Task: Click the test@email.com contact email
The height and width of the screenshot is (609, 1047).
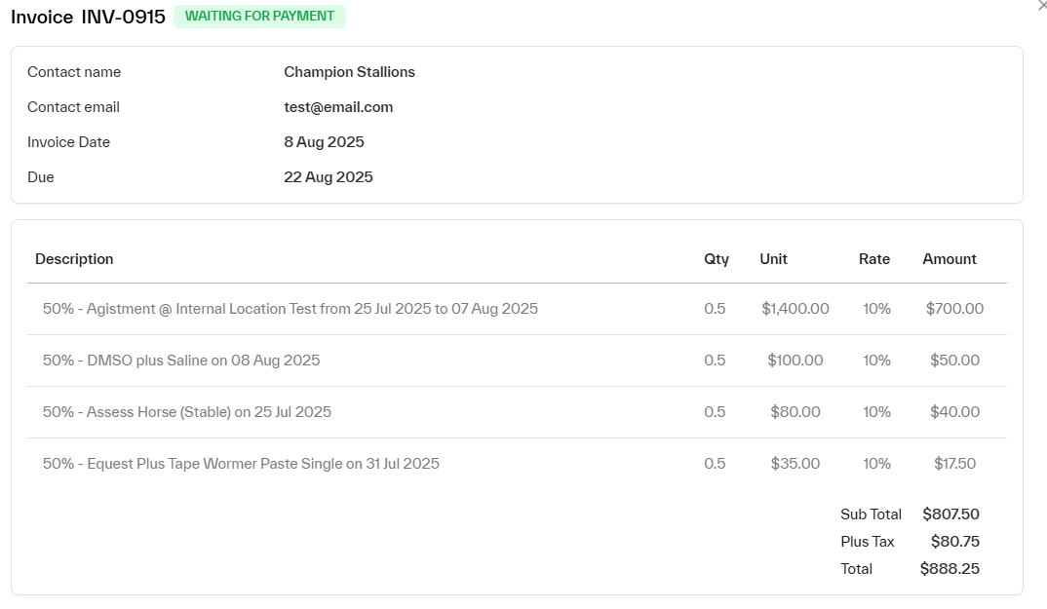Action: coord(338,107)
